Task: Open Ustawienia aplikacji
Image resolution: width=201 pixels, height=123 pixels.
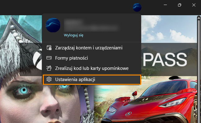Action: pos(92,80)
